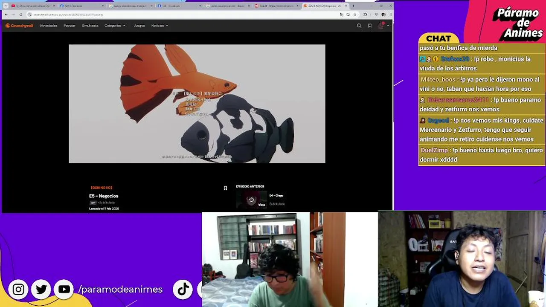Open the Crunchyroll search icon
Screen dimensions: 546x307
pos(359,26)
